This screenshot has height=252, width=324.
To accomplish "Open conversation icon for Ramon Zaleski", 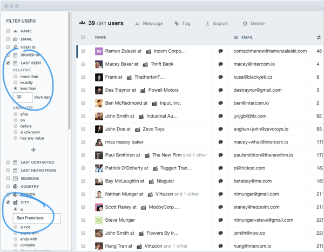I will [220, 51].
